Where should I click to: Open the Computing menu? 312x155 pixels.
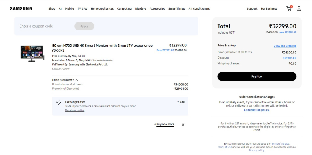124,8
